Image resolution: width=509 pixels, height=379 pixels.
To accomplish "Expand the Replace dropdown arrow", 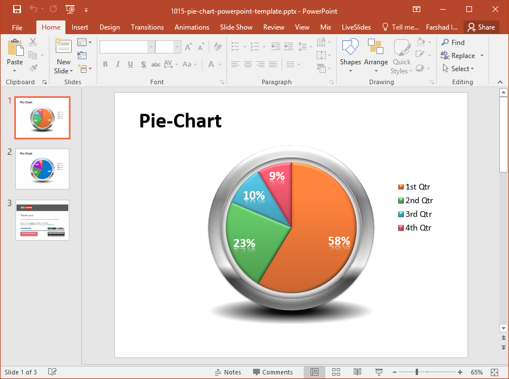I will click(482, 56).
